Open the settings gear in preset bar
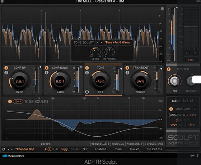This screenshot has width=201, height=165. click(4, 149)
